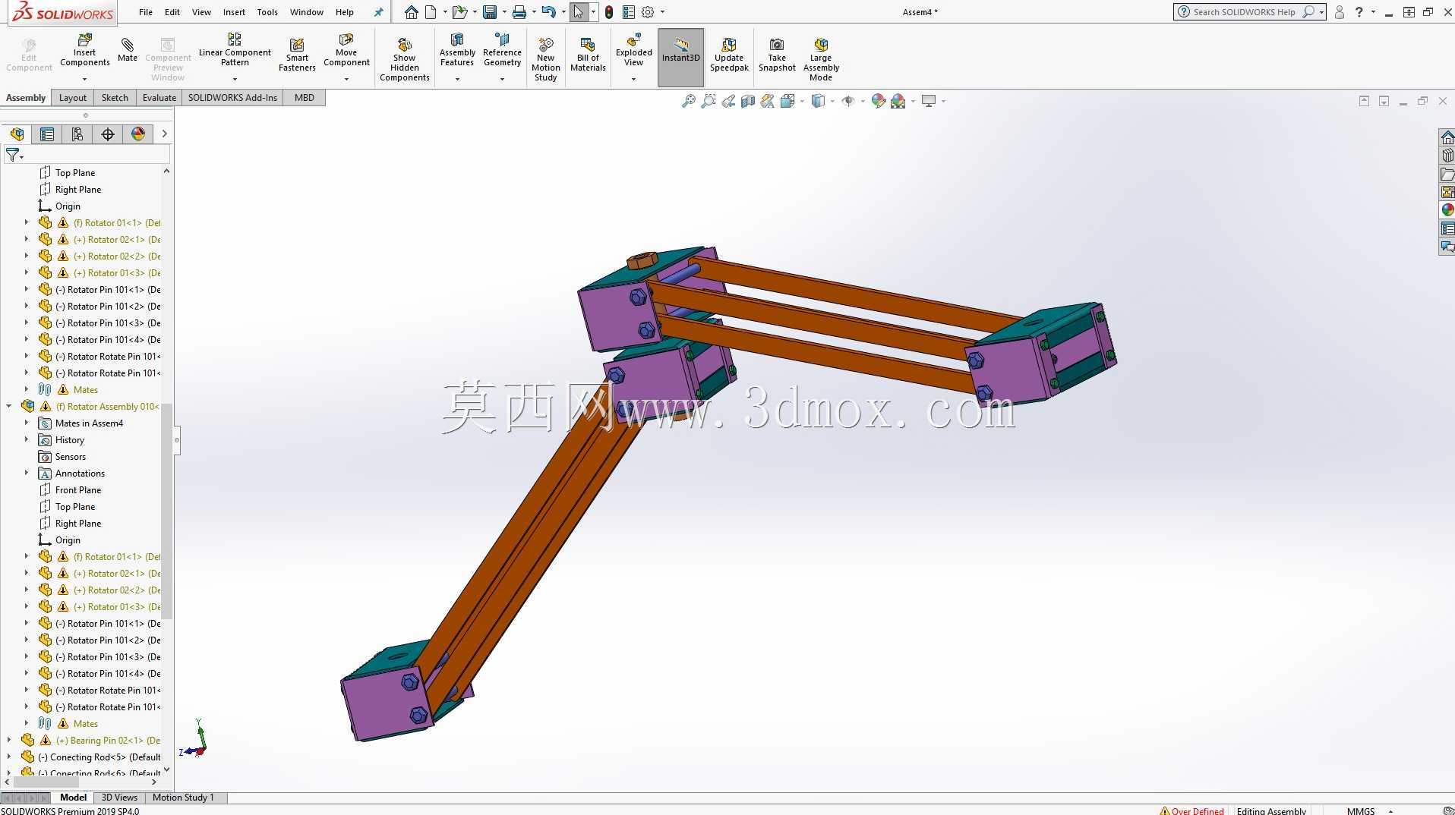Open Appearances task pane tab
The width and height of the screenshot is (1455, 815).
pyautogui.click(x=1447, y=210)
